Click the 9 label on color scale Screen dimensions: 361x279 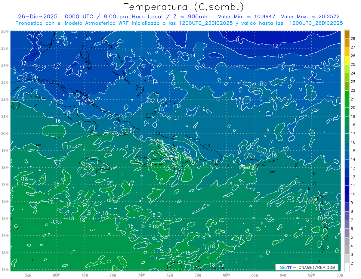(352, 203)
